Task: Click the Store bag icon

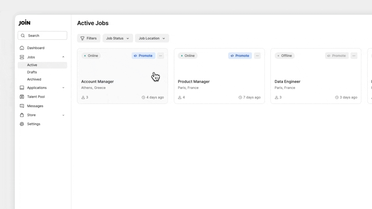Action: click(x=22, y=115)
